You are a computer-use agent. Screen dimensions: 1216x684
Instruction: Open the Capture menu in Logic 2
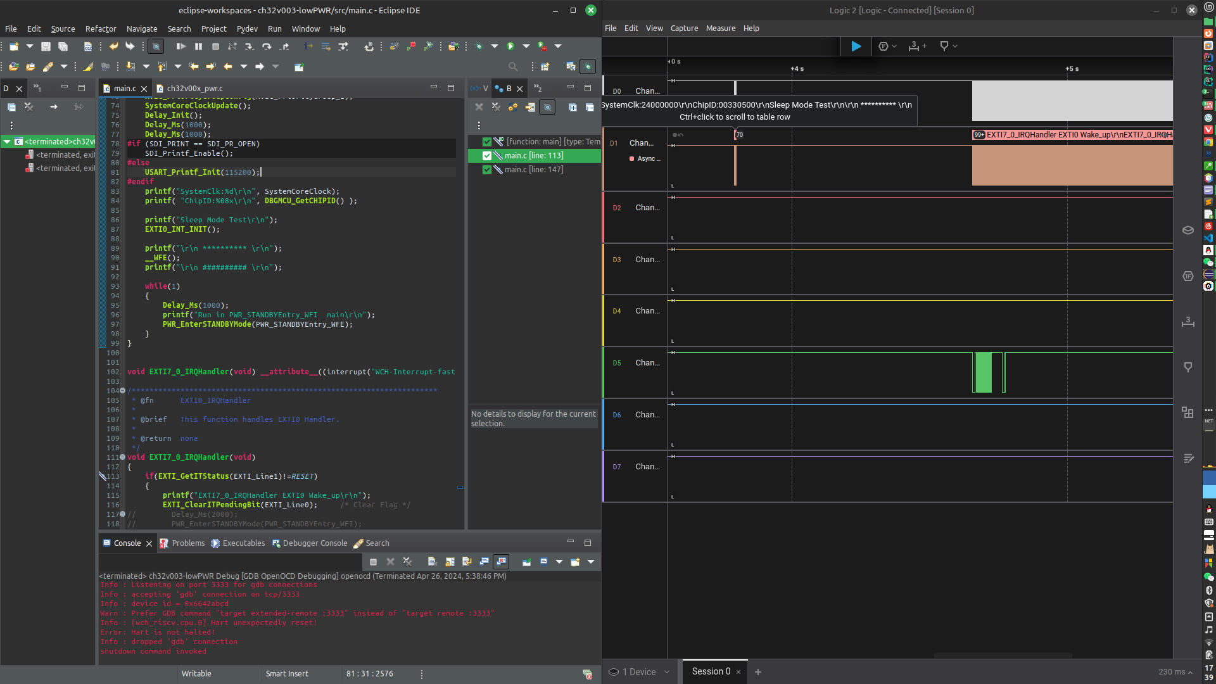coord(684,28)
